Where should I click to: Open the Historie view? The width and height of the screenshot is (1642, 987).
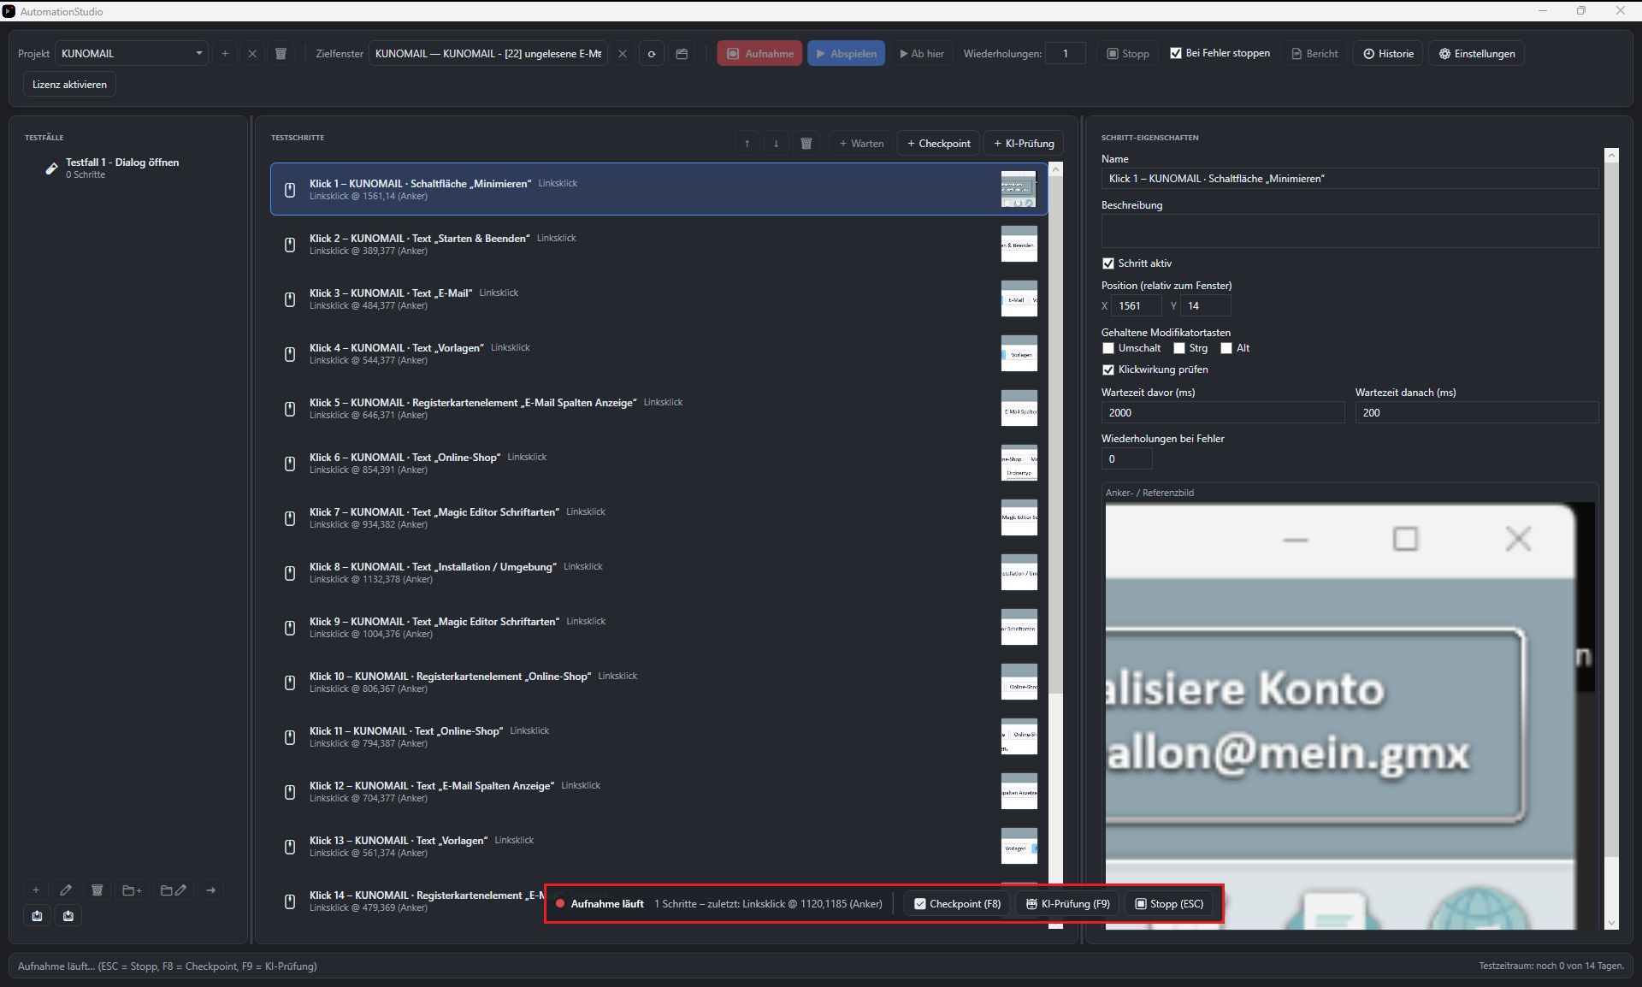[x=1388, y=53]
